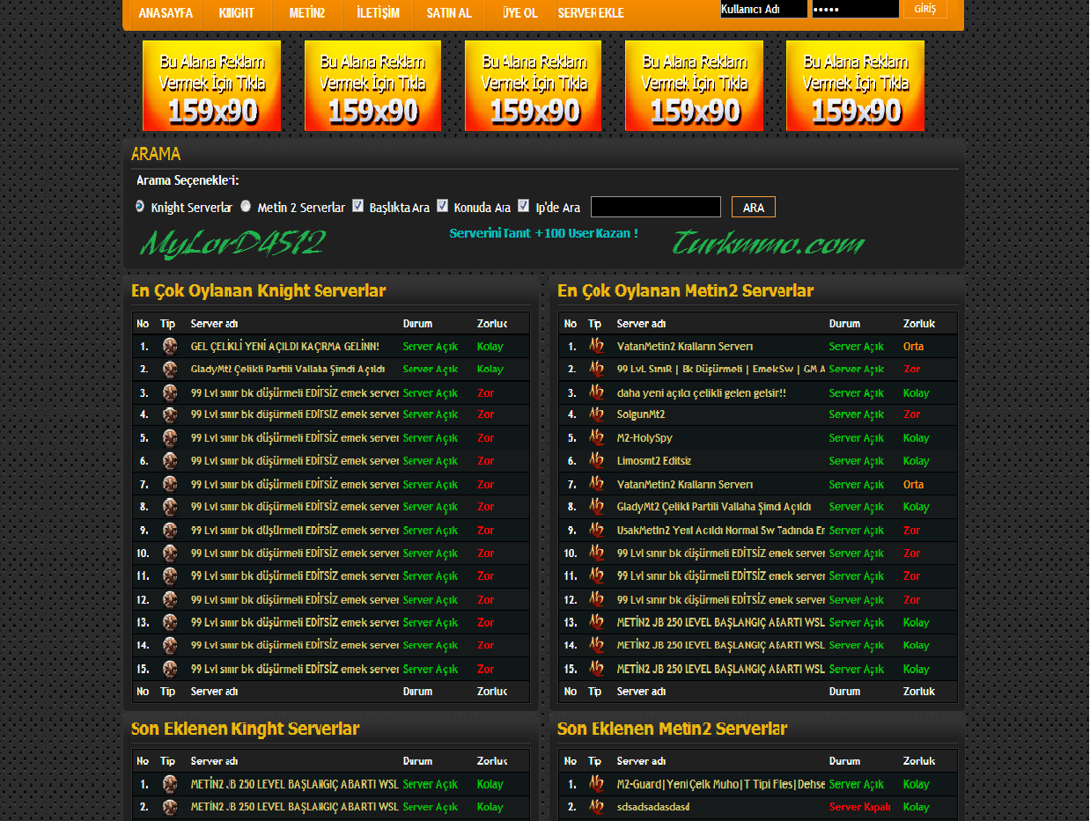Open the SATIN AL menu item
The height and width of the screenshot is (821, 1090).
(449, 13)
